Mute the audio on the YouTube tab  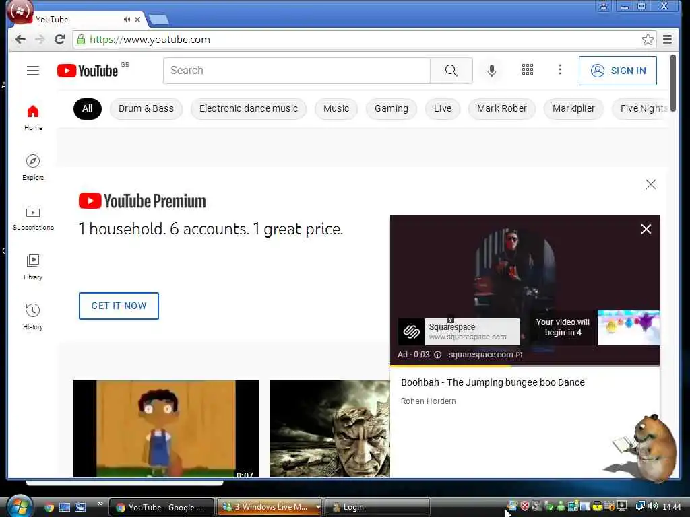(127, 20)
